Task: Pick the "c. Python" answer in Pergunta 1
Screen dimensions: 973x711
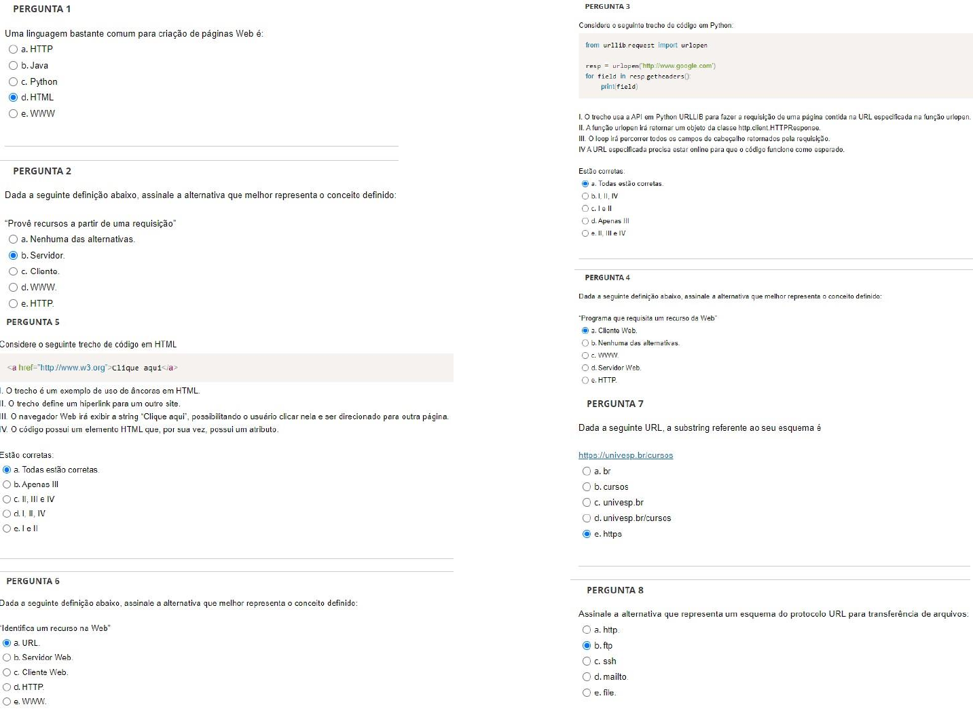Action: point(13,82)
